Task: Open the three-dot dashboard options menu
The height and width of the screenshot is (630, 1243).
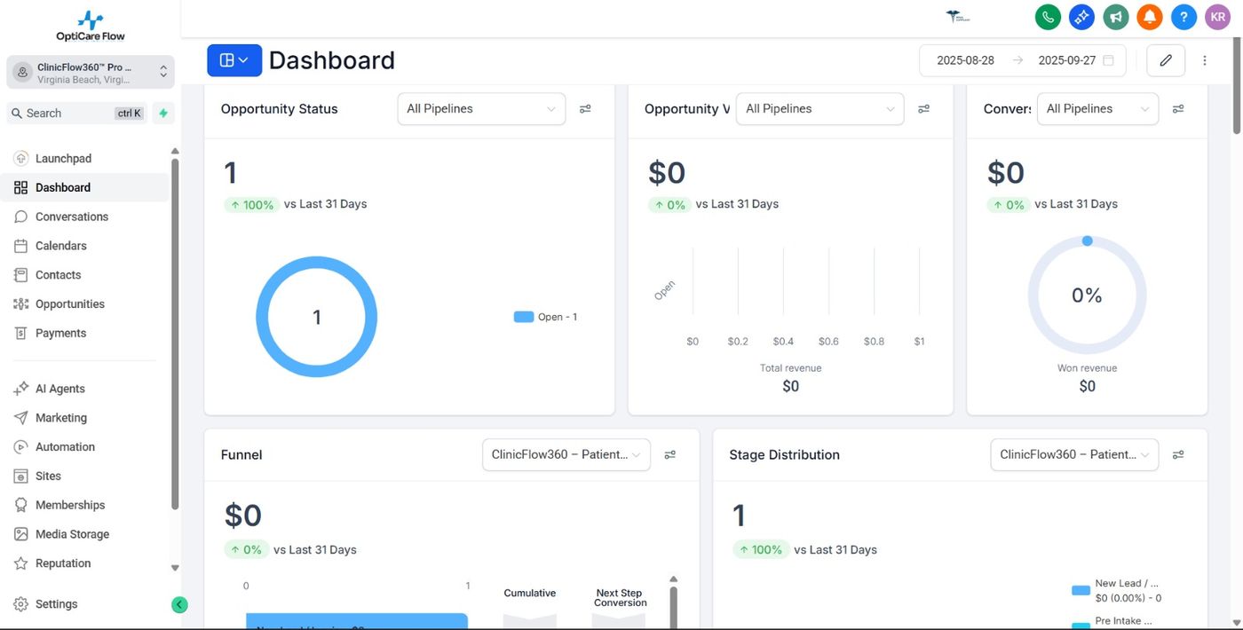Action: [x=1205, y=60]
